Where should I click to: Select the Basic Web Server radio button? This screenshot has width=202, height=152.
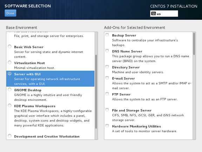[x=10, y=46]
